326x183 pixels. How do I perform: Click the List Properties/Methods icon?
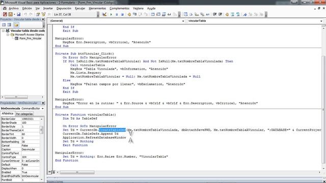coord(185,14)
